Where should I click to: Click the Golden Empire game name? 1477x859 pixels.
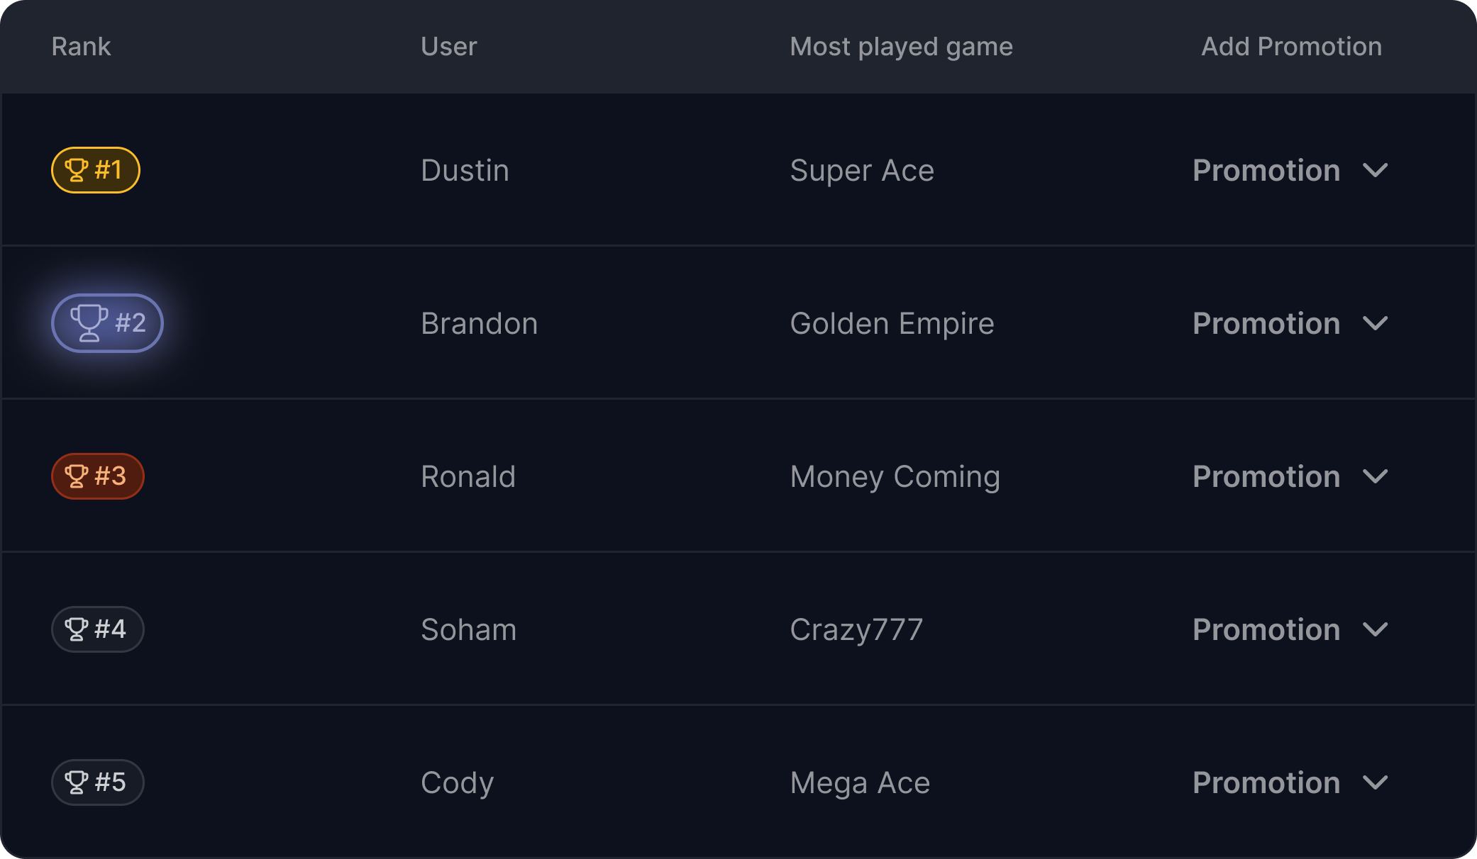892,324
